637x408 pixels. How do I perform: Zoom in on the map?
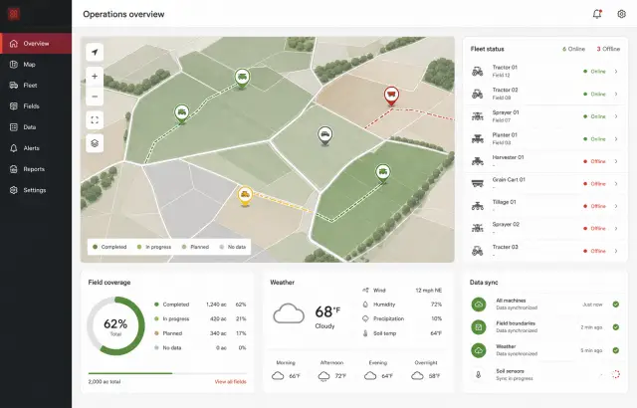click(95, 76)
